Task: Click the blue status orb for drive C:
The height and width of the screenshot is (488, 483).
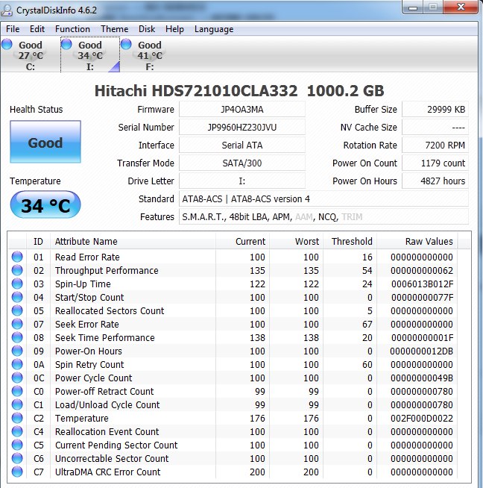Action: pos(7,44)
